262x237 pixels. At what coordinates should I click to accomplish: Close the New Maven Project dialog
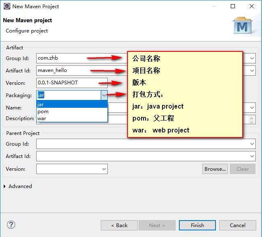pyautogui.click(x=251, y=6)
